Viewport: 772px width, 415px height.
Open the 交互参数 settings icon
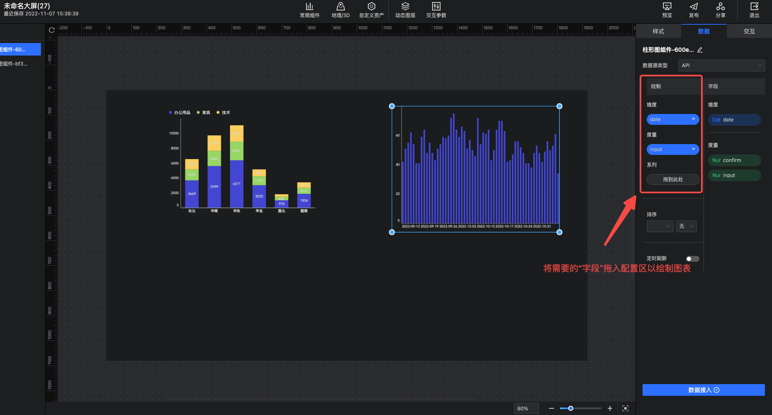pos(436,7)
